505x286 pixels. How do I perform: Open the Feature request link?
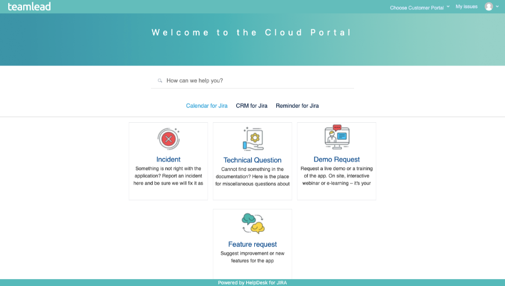point(252,244)
